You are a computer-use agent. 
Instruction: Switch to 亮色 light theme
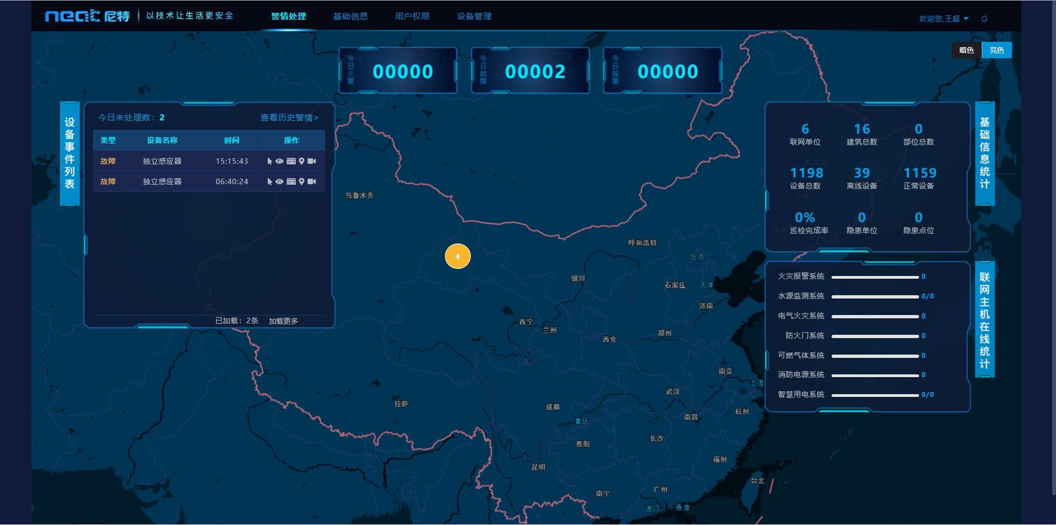[997, 50]
